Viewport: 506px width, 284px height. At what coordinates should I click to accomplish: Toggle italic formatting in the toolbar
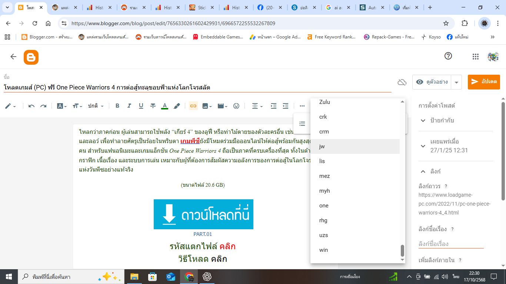tap(129, 106)
